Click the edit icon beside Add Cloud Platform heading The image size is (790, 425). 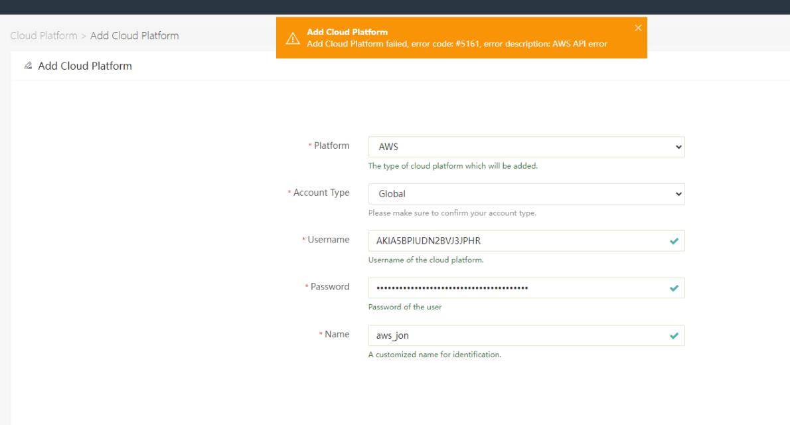(x=28, y=66)
